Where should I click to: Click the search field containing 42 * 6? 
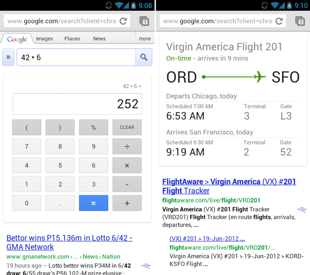76,57
